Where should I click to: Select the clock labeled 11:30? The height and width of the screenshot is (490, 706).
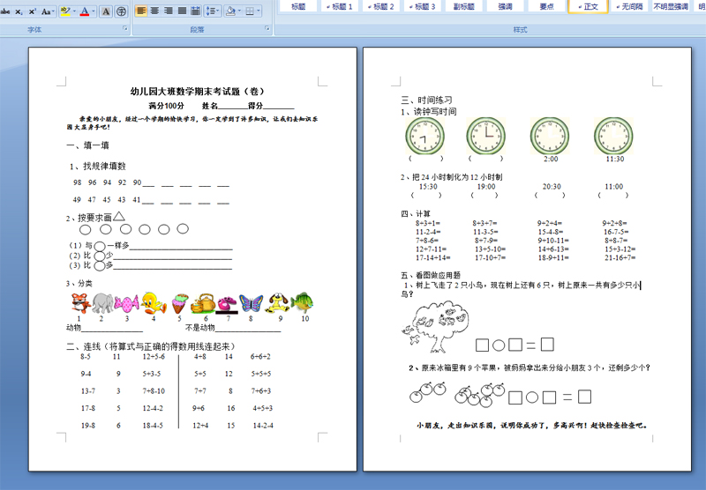click(613, 137)
